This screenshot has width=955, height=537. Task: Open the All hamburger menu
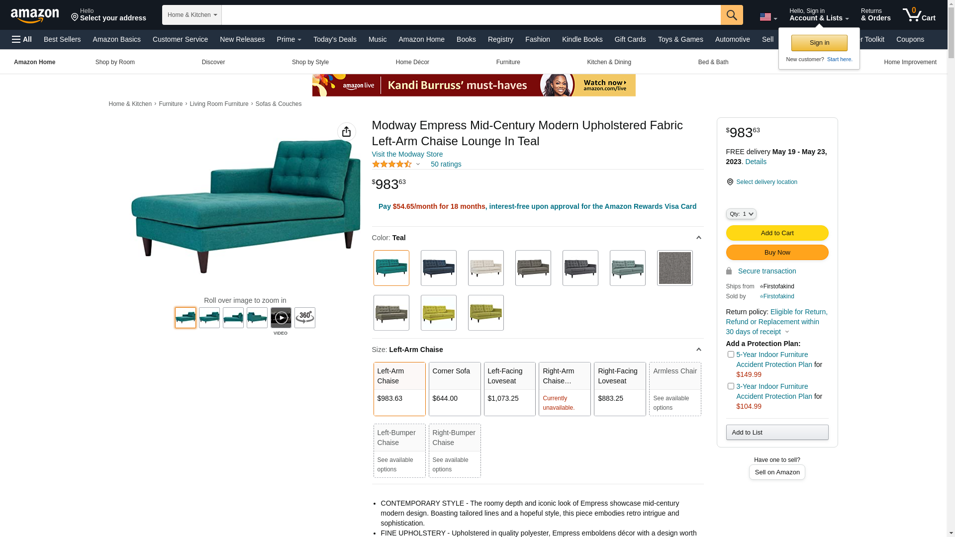tap(22, 39)
